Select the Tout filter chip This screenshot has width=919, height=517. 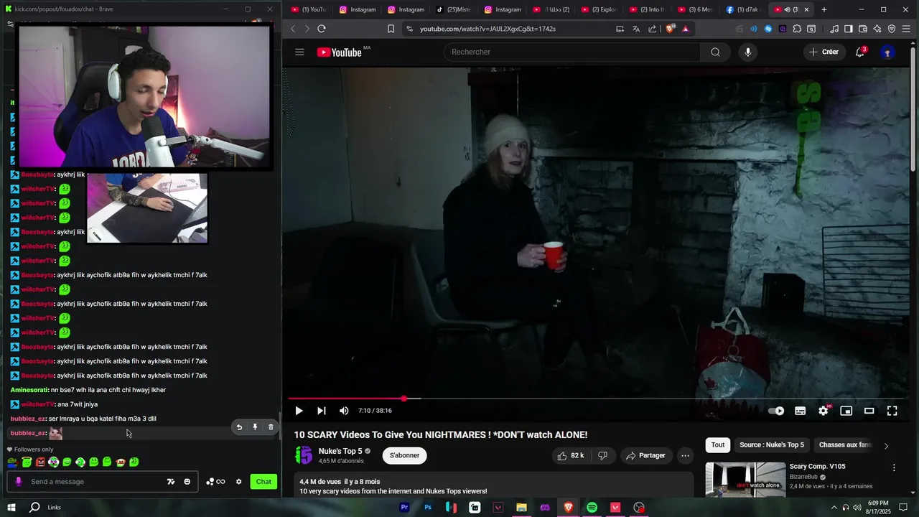718,444
